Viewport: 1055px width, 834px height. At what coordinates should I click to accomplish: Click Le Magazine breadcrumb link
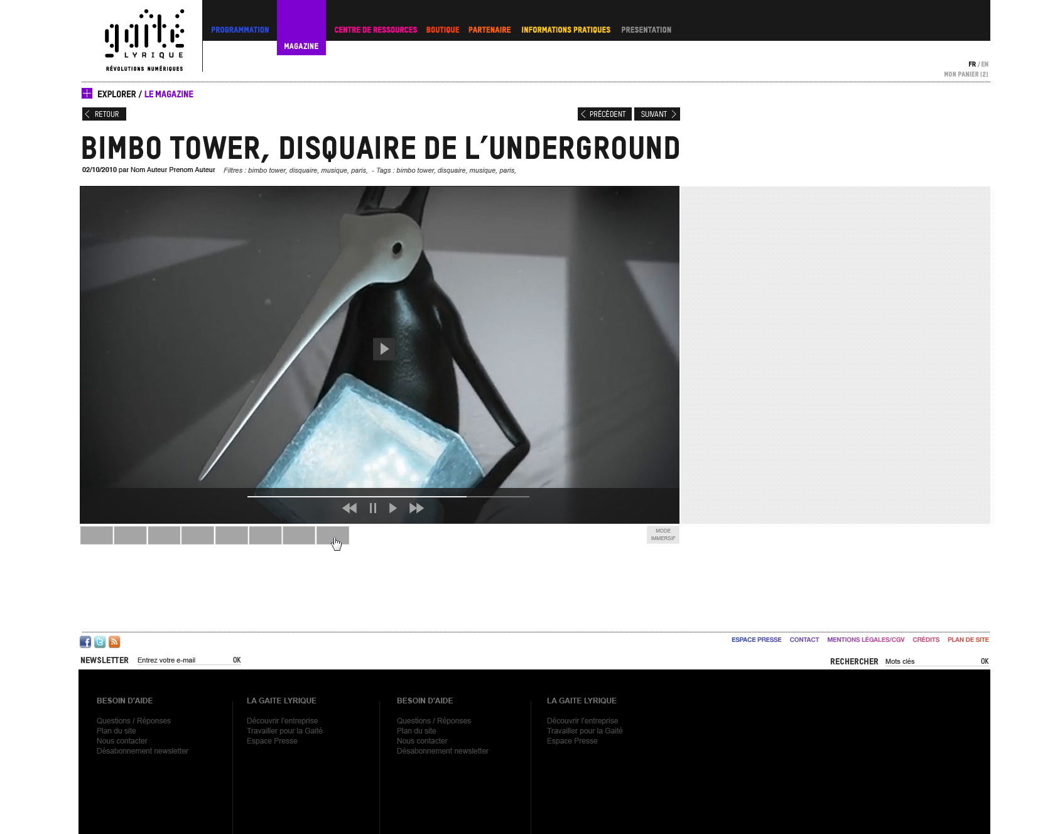(169, 94)
